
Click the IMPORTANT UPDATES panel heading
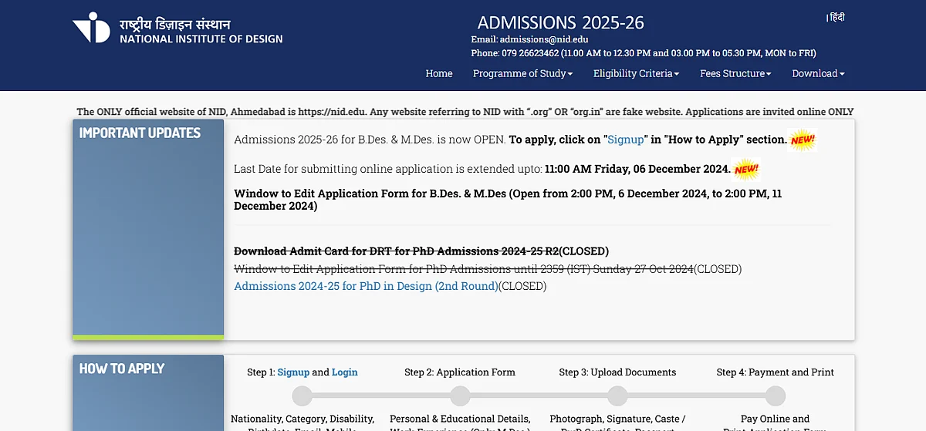pyautogui.click(x=140, y=133)
